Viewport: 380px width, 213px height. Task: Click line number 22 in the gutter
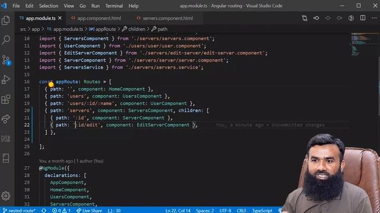pyautogui.click(x=27, y=125)
